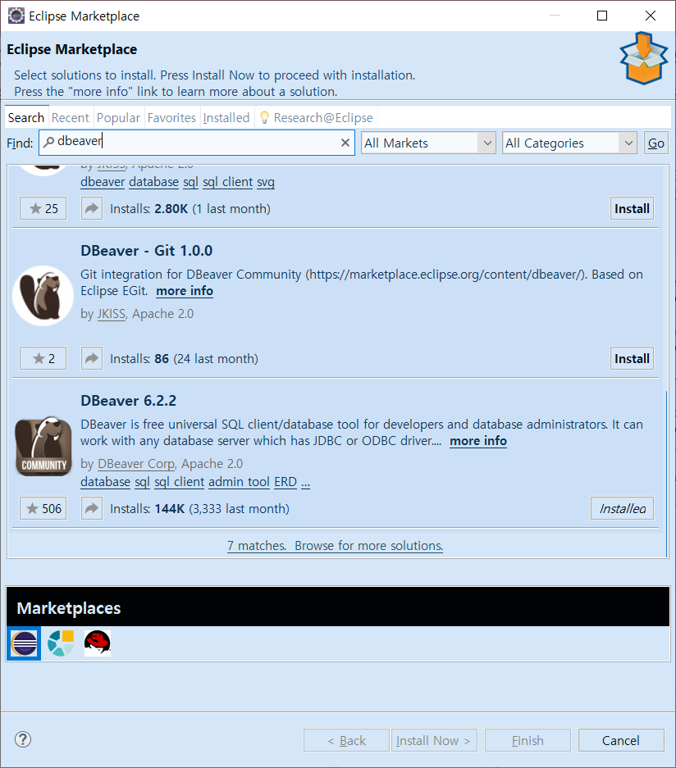This screenshot has width=676, height=768.
Task: Click the database tag in the top listing
Action: pos(154,182)
